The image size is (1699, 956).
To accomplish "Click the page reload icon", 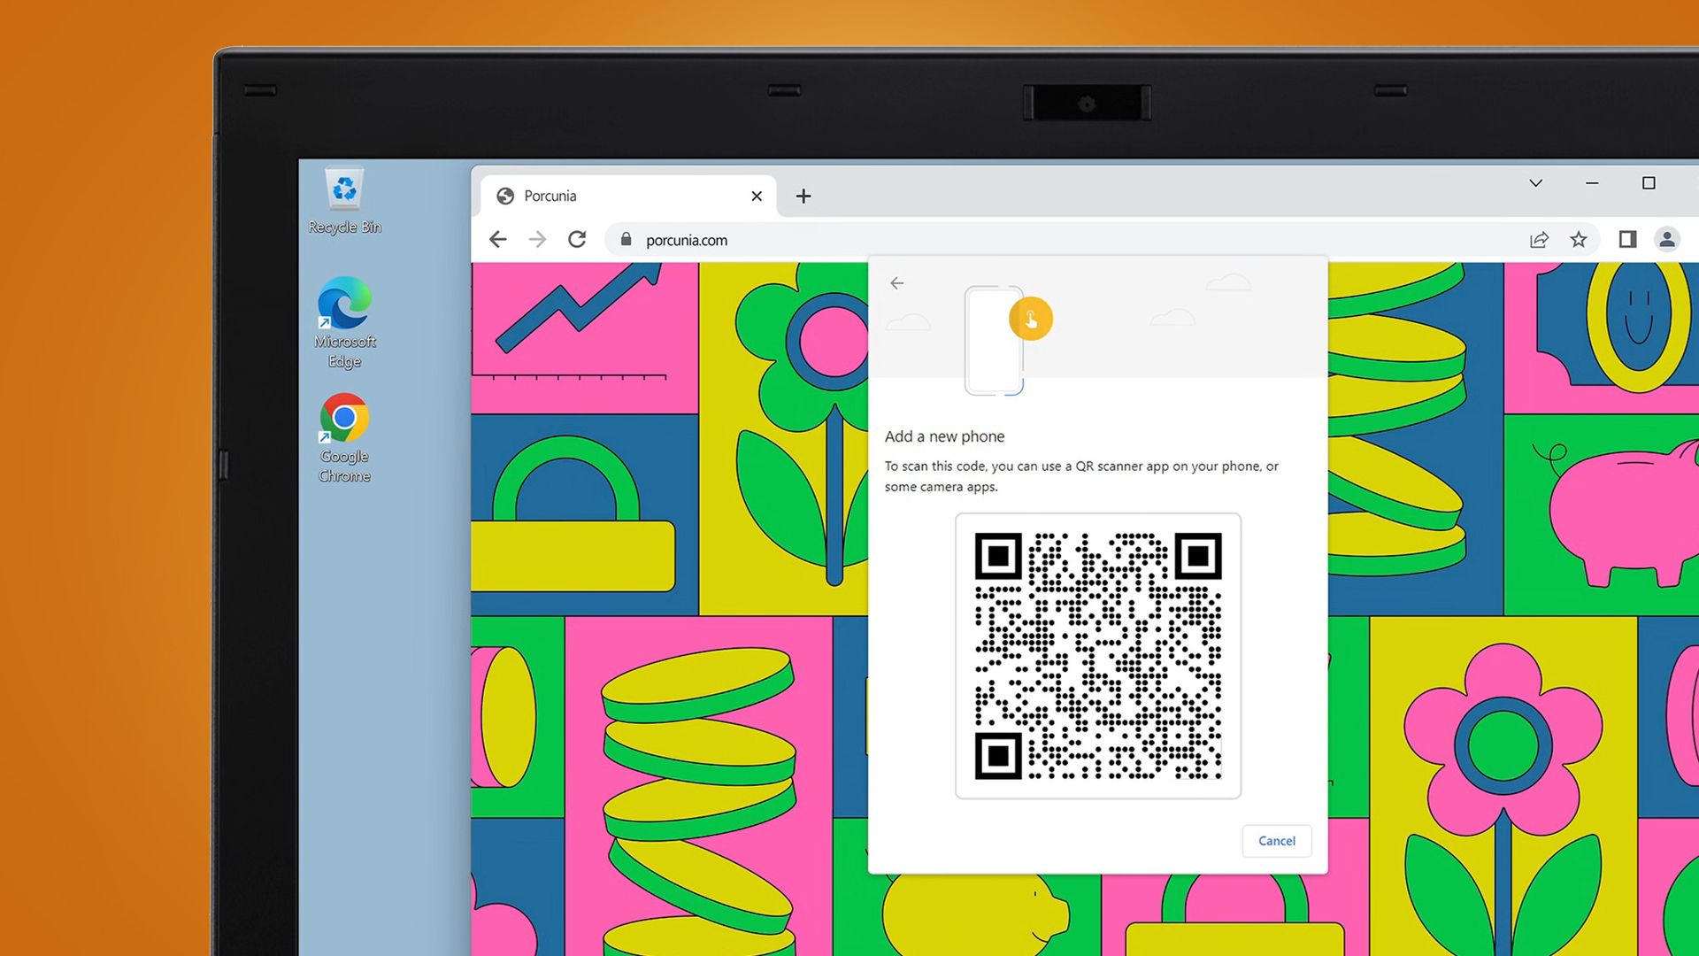I will (x=577, y=239).
